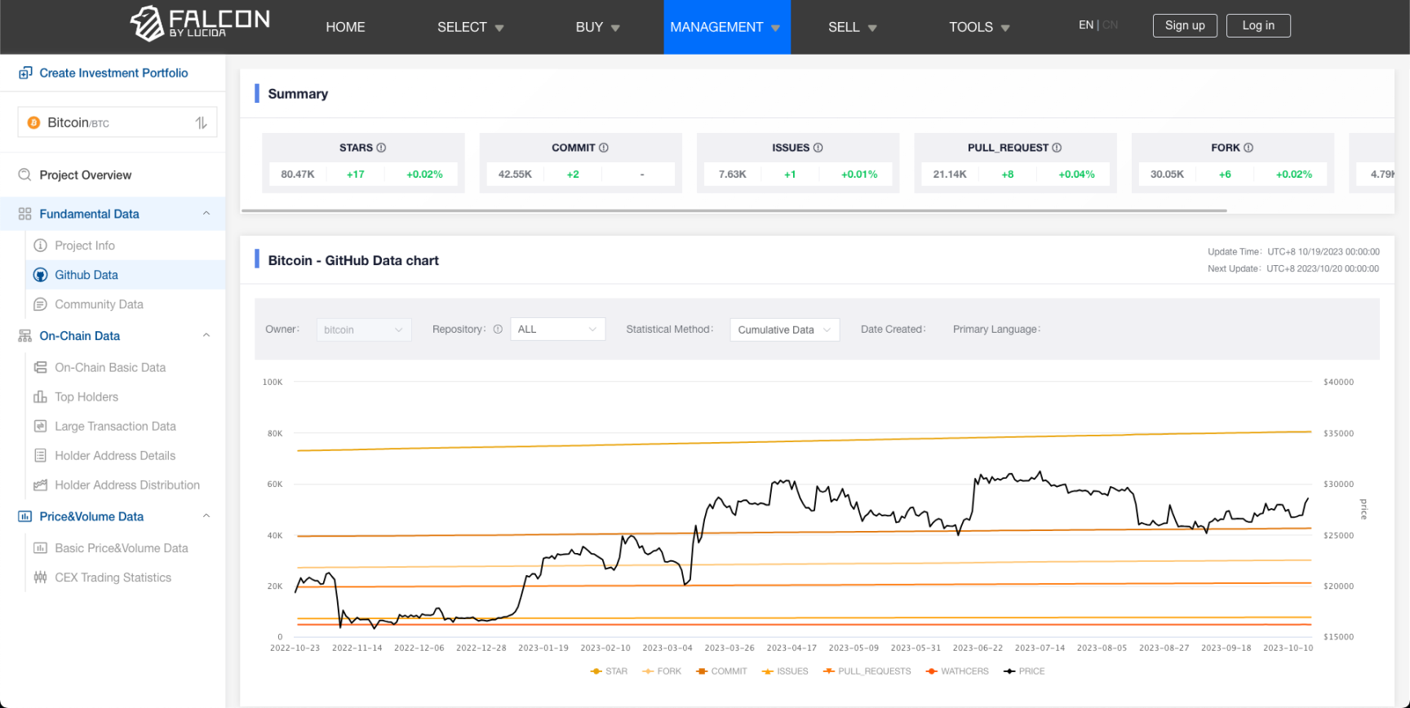The width and height of the screenshot is (1410, 708).
Task: Open the Top Holders page
Action: coord(86,397)
